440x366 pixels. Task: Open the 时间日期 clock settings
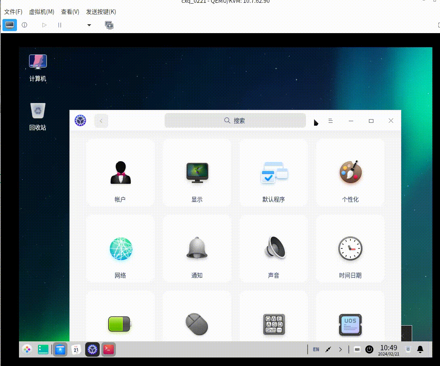pos(350,249)
